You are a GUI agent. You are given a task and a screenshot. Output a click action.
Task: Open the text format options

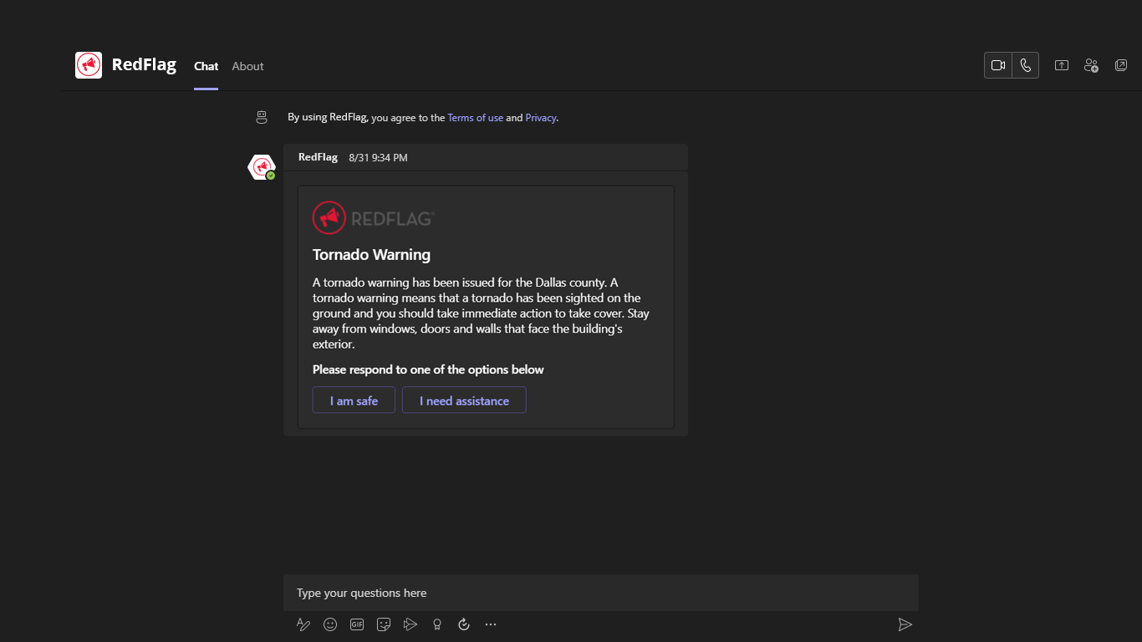pyautogui.click(x=303, y=624)
